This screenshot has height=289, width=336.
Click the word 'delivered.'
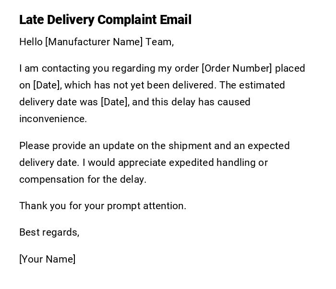[x=194, y=85]
